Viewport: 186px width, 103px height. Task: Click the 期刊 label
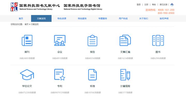coord(27,52)
